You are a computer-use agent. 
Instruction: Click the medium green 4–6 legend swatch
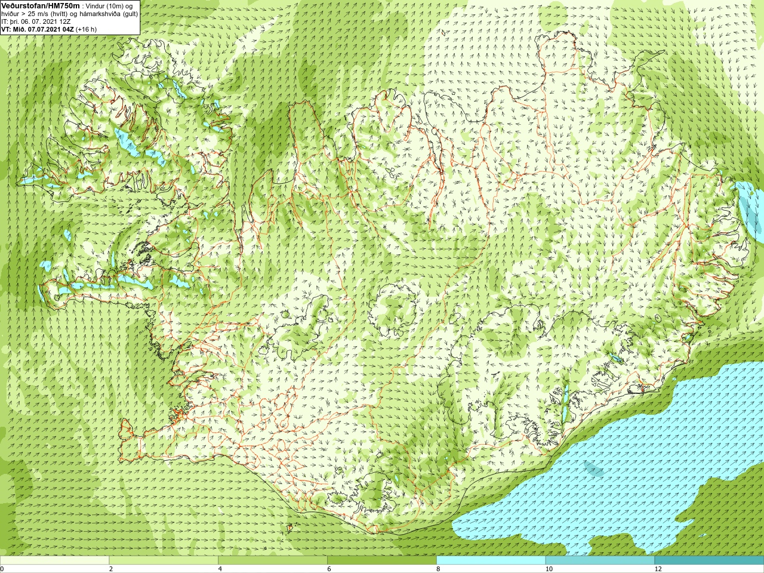coord(273,560)
